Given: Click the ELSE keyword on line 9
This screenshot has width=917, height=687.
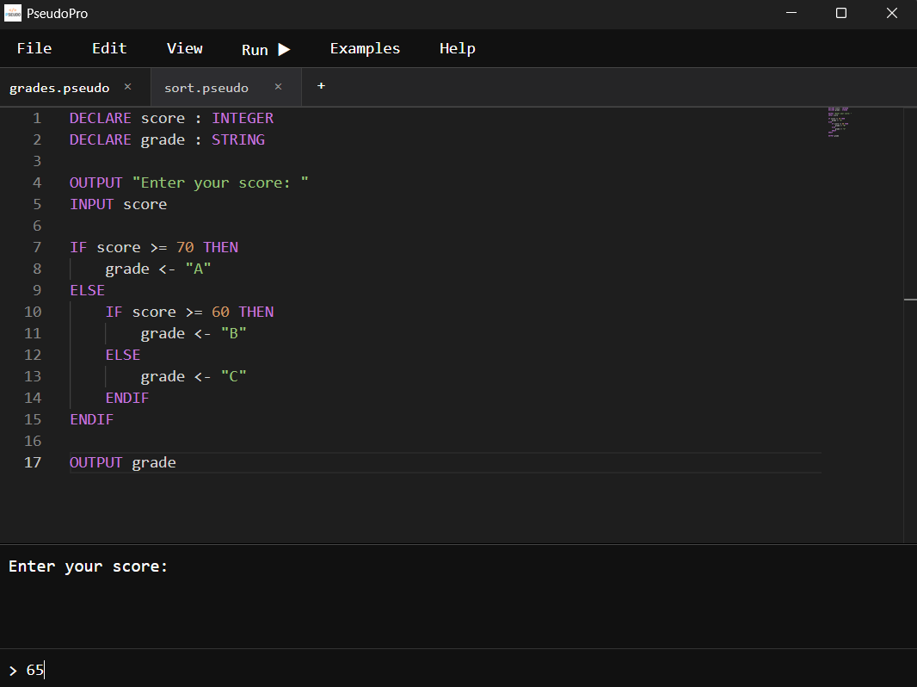Looking at the screenshot, I should pyautogui.click(x=88, y=290).
